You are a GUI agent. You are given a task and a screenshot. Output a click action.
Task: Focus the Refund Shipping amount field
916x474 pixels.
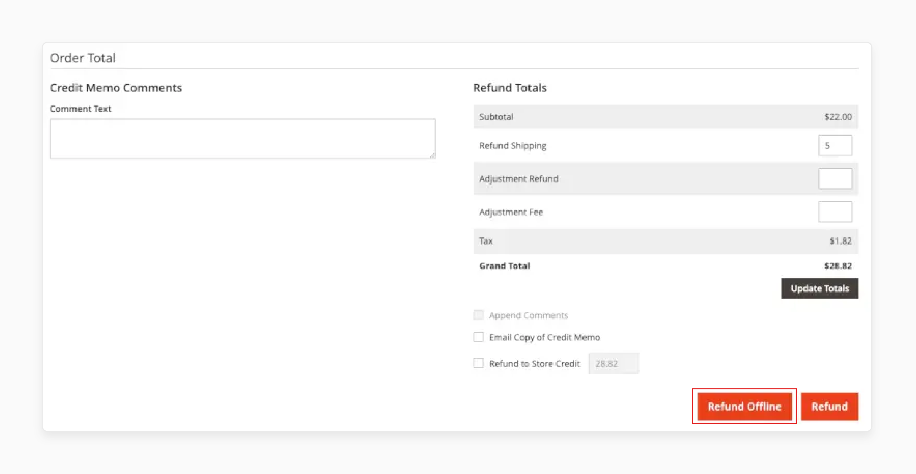click(835, 146)
